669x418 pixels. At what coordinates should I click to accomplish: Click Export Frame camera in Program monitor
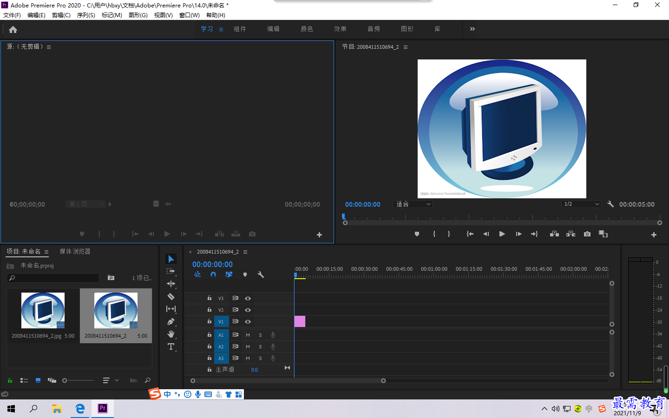[x=587, y=234]
